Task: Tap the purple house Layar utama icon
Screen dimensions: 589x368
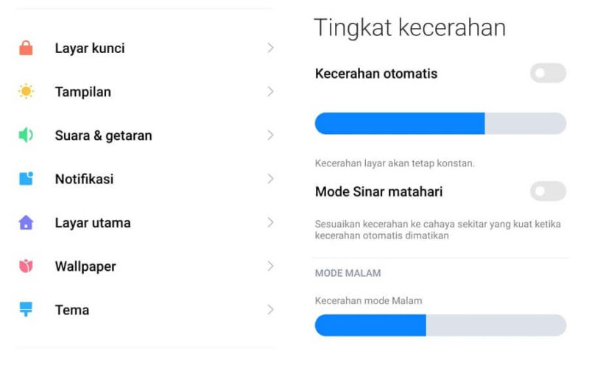Action: coord(26,222)
